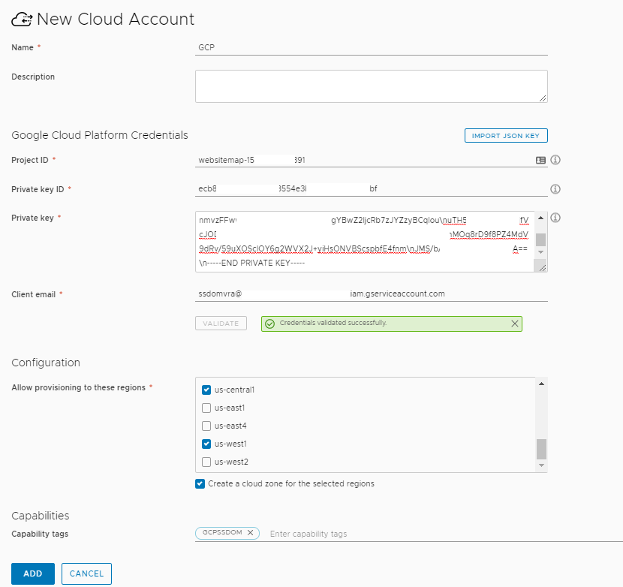Click the regions list scroll up arrow
Image resolution: width=623 pixels, height=587 pixels.
[541, 384]
